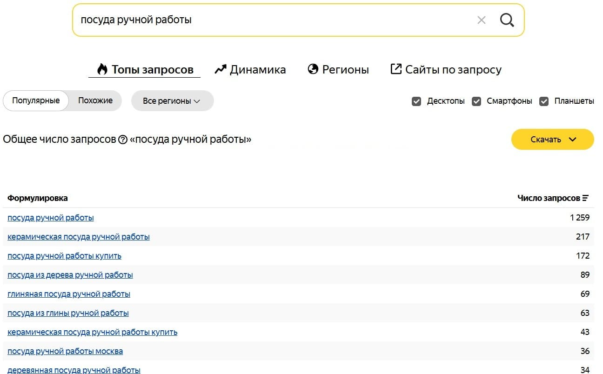Open the Динамика tab
Screen dimensions: 603x374
pos(257,70)
